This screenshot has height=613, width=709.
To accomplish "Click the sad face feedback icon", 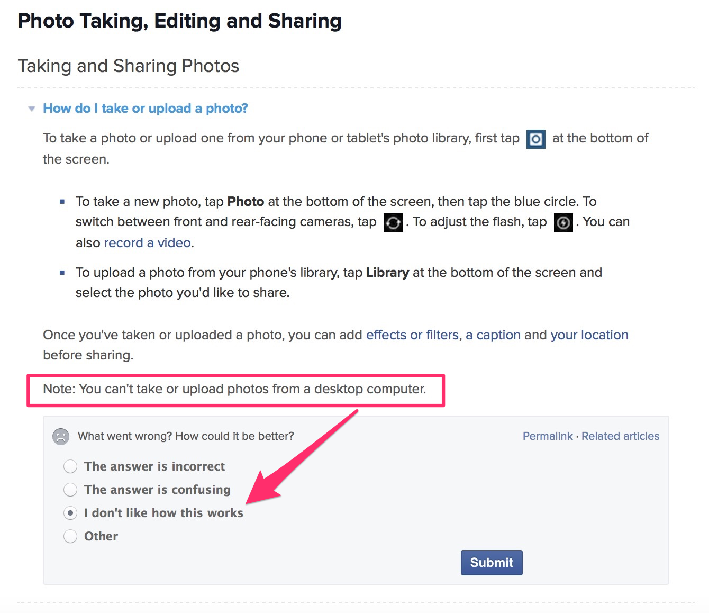I will coord(61,437).
